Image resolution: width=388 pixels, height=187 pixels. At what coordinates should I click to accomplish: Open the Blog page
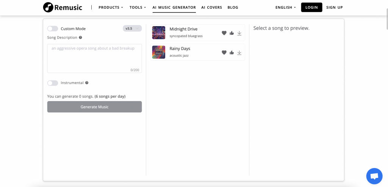click(233, 8)
